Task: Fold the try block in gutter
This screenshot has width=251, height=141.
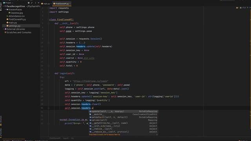Action: pyautogui.click(x=49, y=77)
